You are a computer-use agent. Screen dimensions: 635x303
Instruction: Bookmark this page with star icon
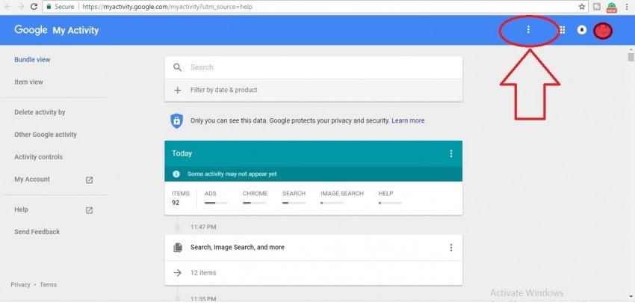(581, 6)
